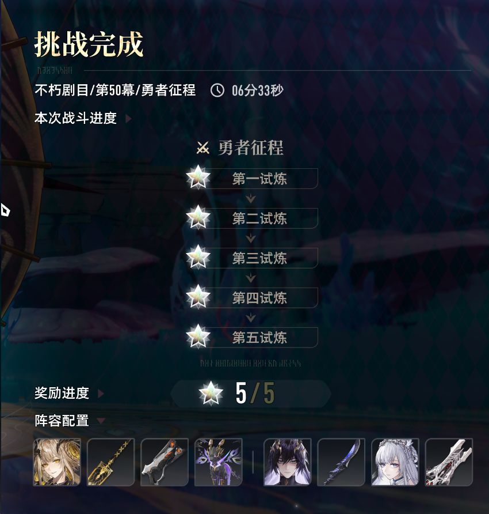Click the blonde character portrait in lineup
The width and height of the screenshot is (489, 514).
point(57,462)
